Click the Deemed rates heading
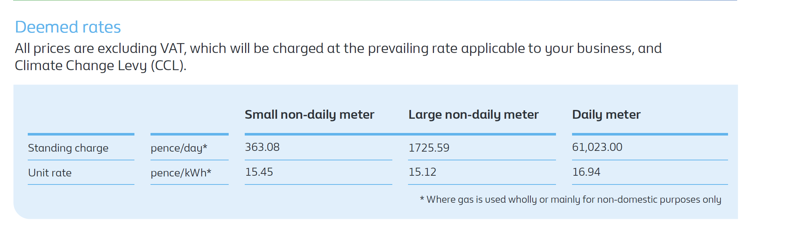Image resolution: width=800 pixels, height=240 pixels. [x=68, y=27]
